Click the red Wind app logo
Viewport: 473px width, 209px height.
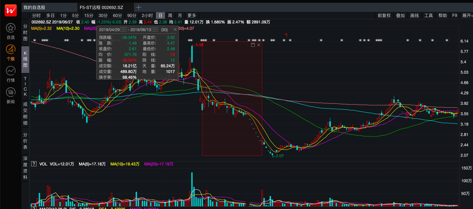click(10, 10)
